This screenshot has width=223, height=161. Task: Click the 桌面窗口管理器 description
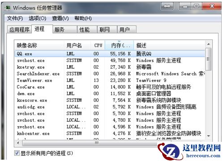pos(154,94)
